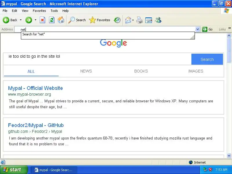The width and height of the screenshot is (232, 174).
Task: Open the Mail envelope toolbar icon
Action: click(x=128, y=20)
